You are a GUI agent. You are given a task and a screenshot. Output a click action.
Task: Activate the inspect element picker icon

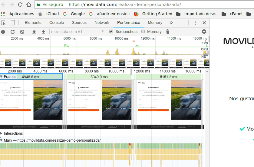point(3,23)
